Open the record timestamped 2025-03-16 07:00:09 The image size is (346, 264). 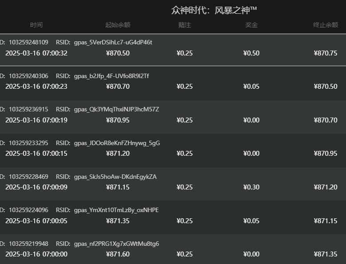tap(36, 187)
